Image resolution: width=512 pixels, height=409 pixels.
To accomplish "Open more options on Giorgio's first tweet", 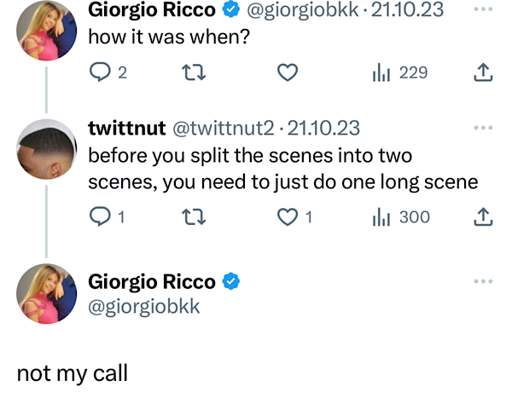I will pyautogui.click(x=483, y=10).
